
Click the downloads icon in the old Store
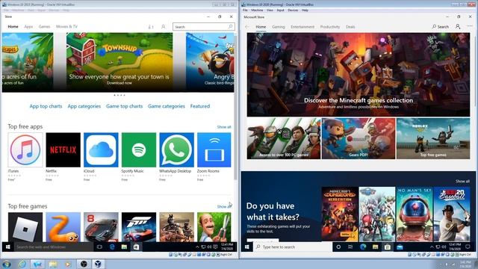tap(151, 27)
